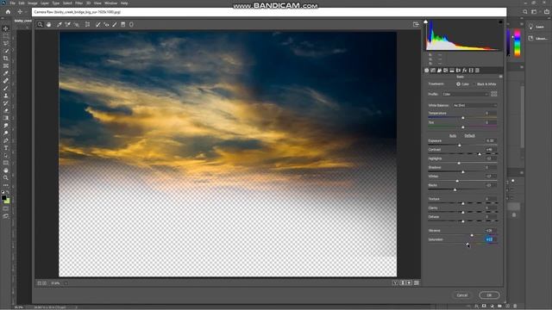
Task: Toggle shadow clipping warning in histogram
Action: [425, 22]
